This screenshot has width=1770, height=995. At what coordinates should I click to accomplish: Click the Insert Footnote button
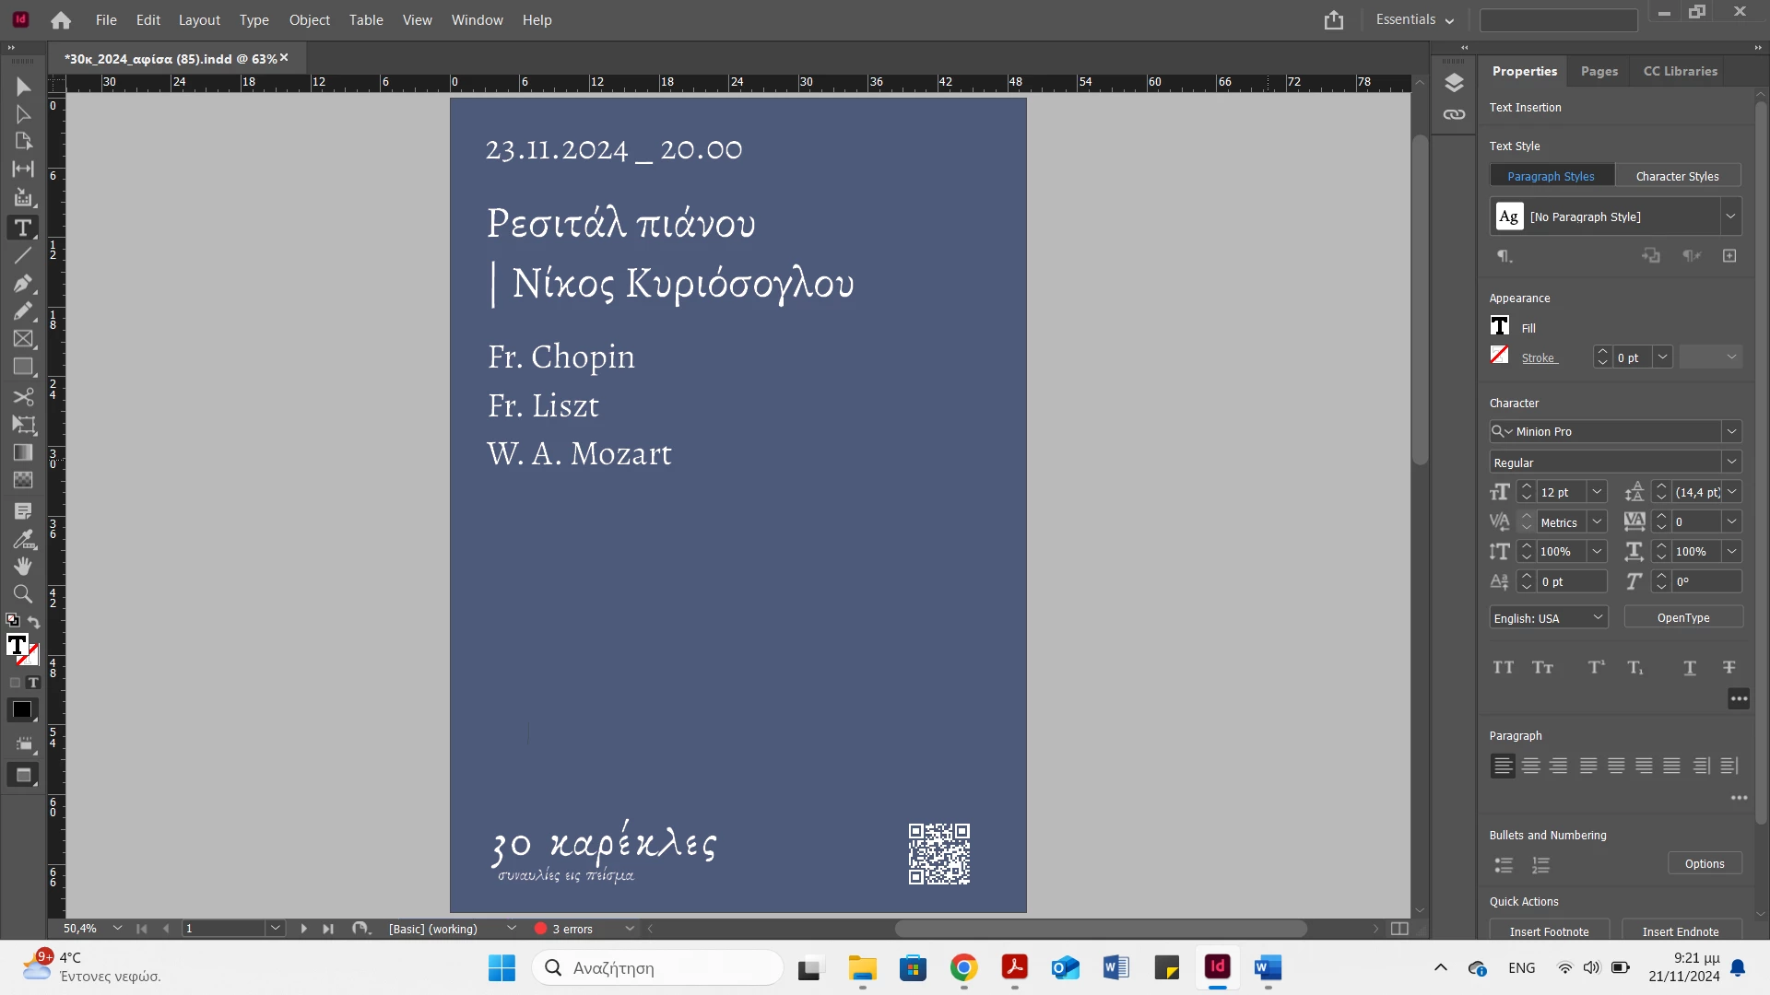coord(1549,931)
